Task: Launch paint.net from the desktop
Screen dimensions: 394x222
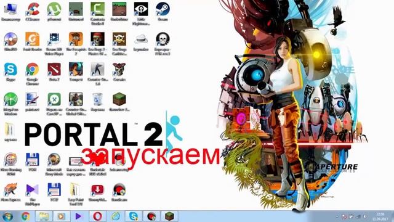Action: click(x=33, y=99)
